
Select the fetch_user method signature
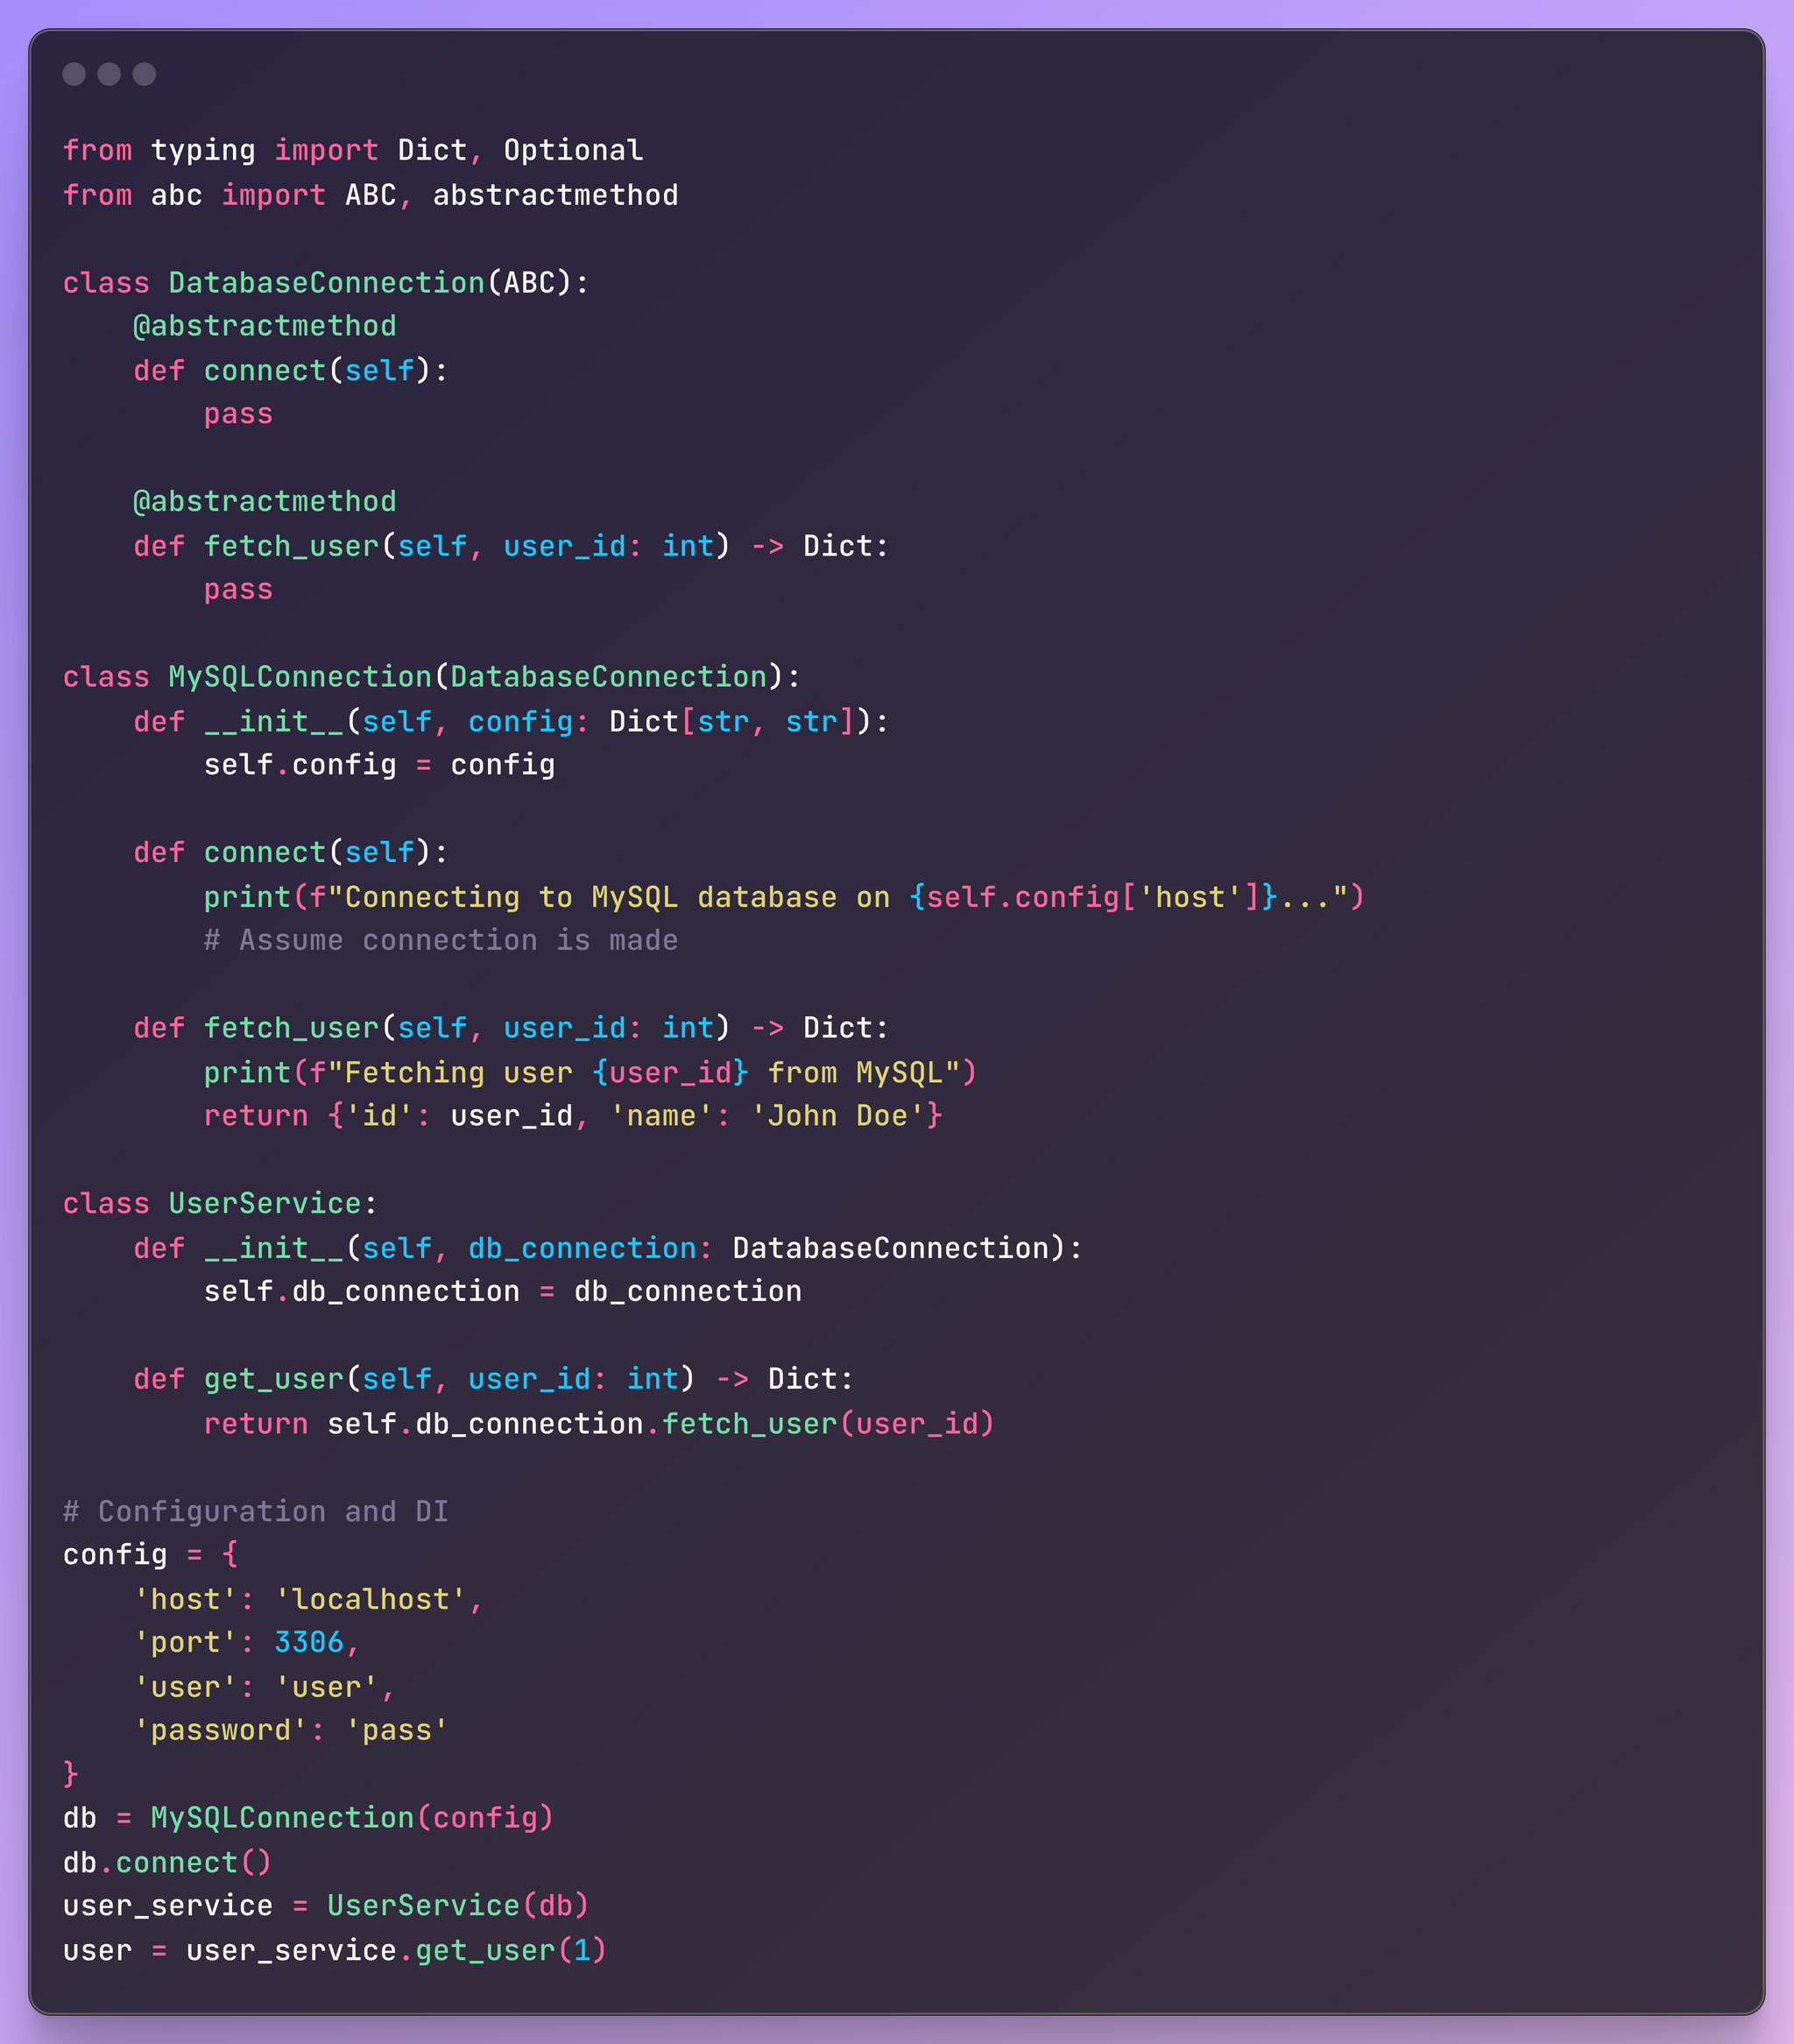[x=496, y=546]
